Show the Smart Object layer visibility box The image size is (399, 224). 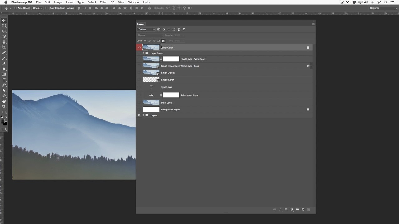[139, 73]
